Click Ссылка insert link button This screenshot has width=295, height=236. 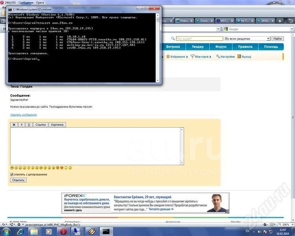[x=41, y=125]
